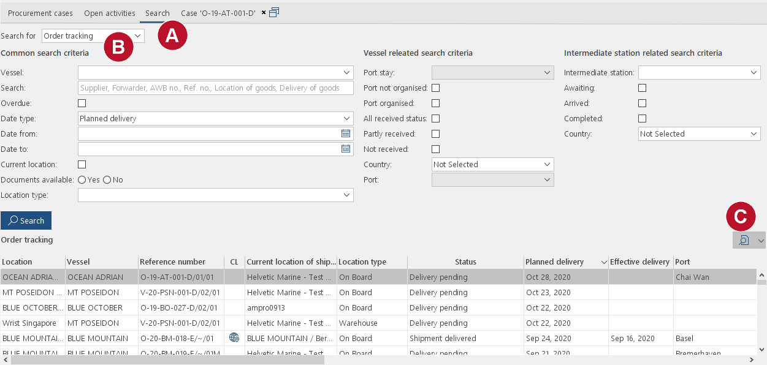Sort by the Effective delivery column header
The image size is (767, 365).
pyautogui.click(x=641, y=262)
